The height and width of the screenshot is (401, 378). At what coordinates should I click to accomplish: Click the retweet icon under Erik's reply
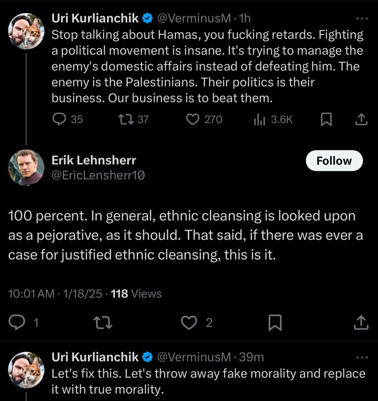point(103,322)
